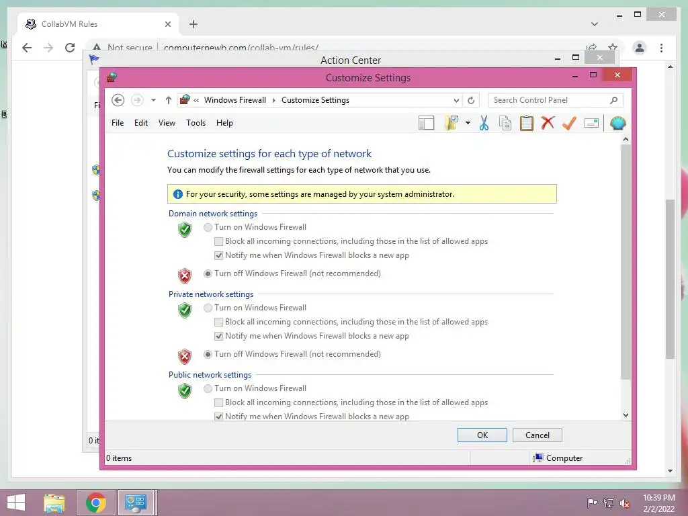Select Private 'Turn off Windows Firewall' radio
The width and height of the screenshot is (688, 516).
pos(208,355)
